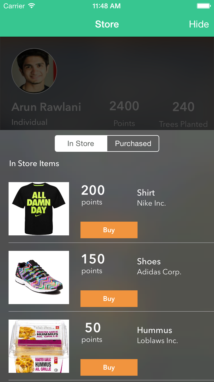Tap the battery icon in status bar
This screenshot has width=214, height=382.
tap(204, 6)
